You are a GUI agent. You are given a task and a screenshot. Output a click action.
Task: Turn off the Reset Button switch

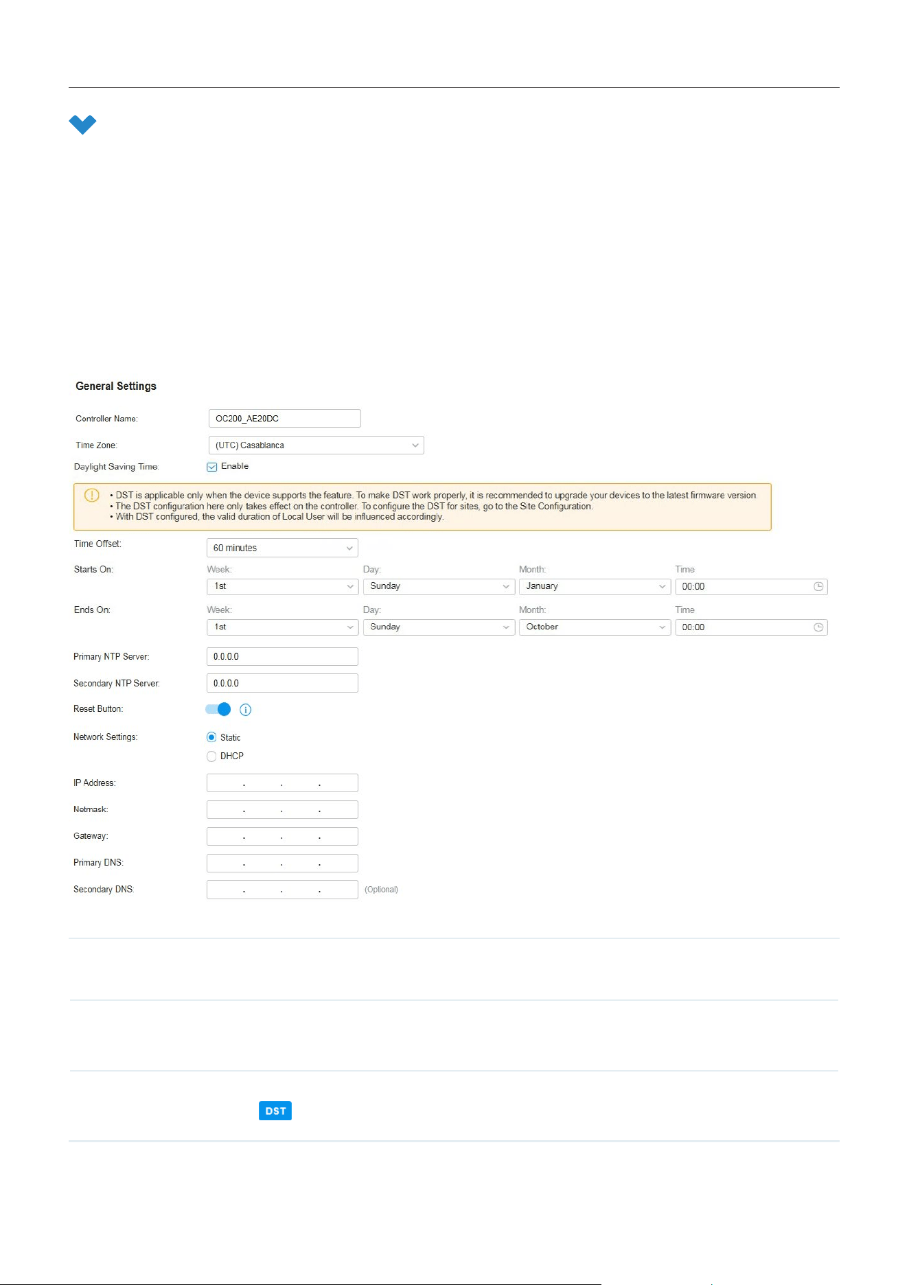218,709
